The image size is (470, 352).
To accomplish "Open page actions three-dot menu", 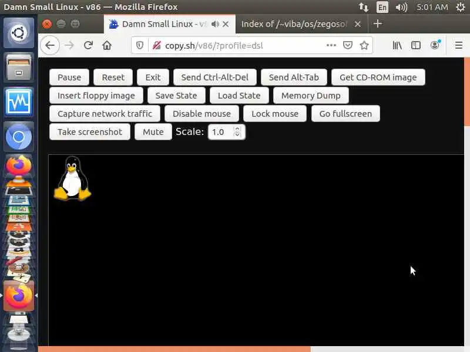I will (x=331, y=45).
